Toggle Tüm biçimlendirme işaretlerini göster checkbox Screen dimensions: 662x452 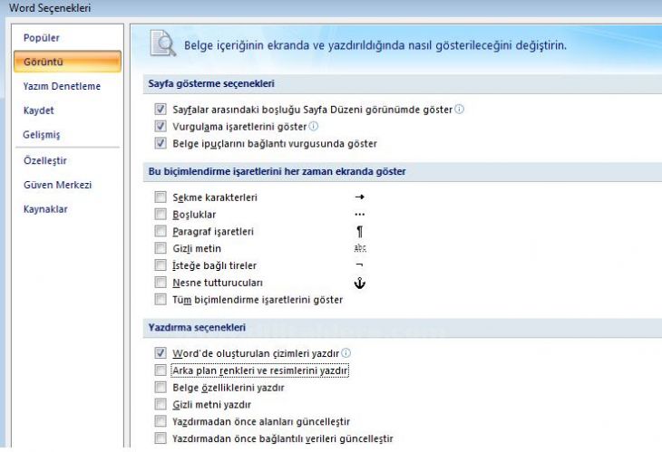pyautogui.click(x=161, y=299)
